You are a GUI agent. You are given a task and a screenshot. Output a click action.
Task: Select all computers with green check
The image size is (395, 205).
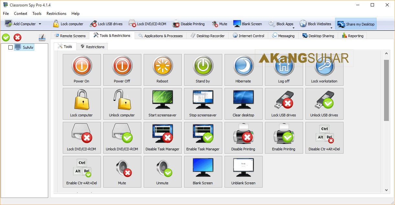[x=6, y=38]
